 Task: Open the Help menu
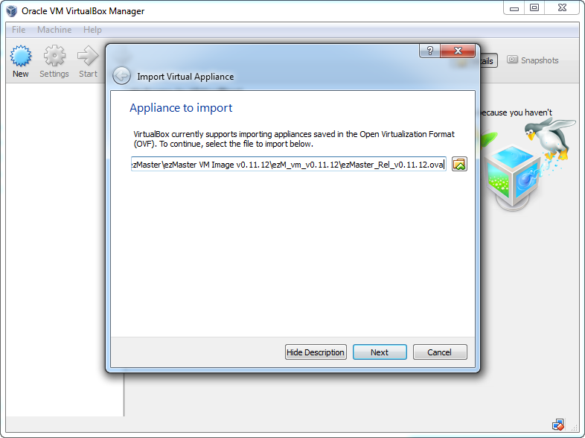coord(92,30)
